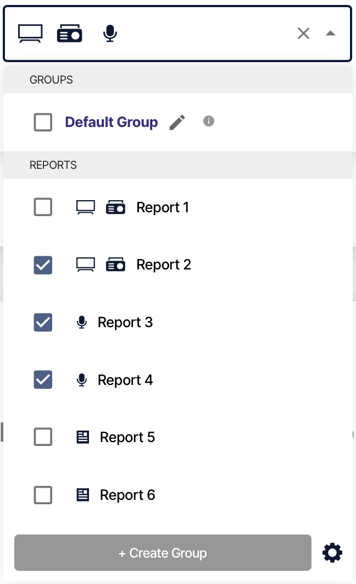Clear the selection with the X icon
Screen dimensions: 356x584
(x=304, y=34)
